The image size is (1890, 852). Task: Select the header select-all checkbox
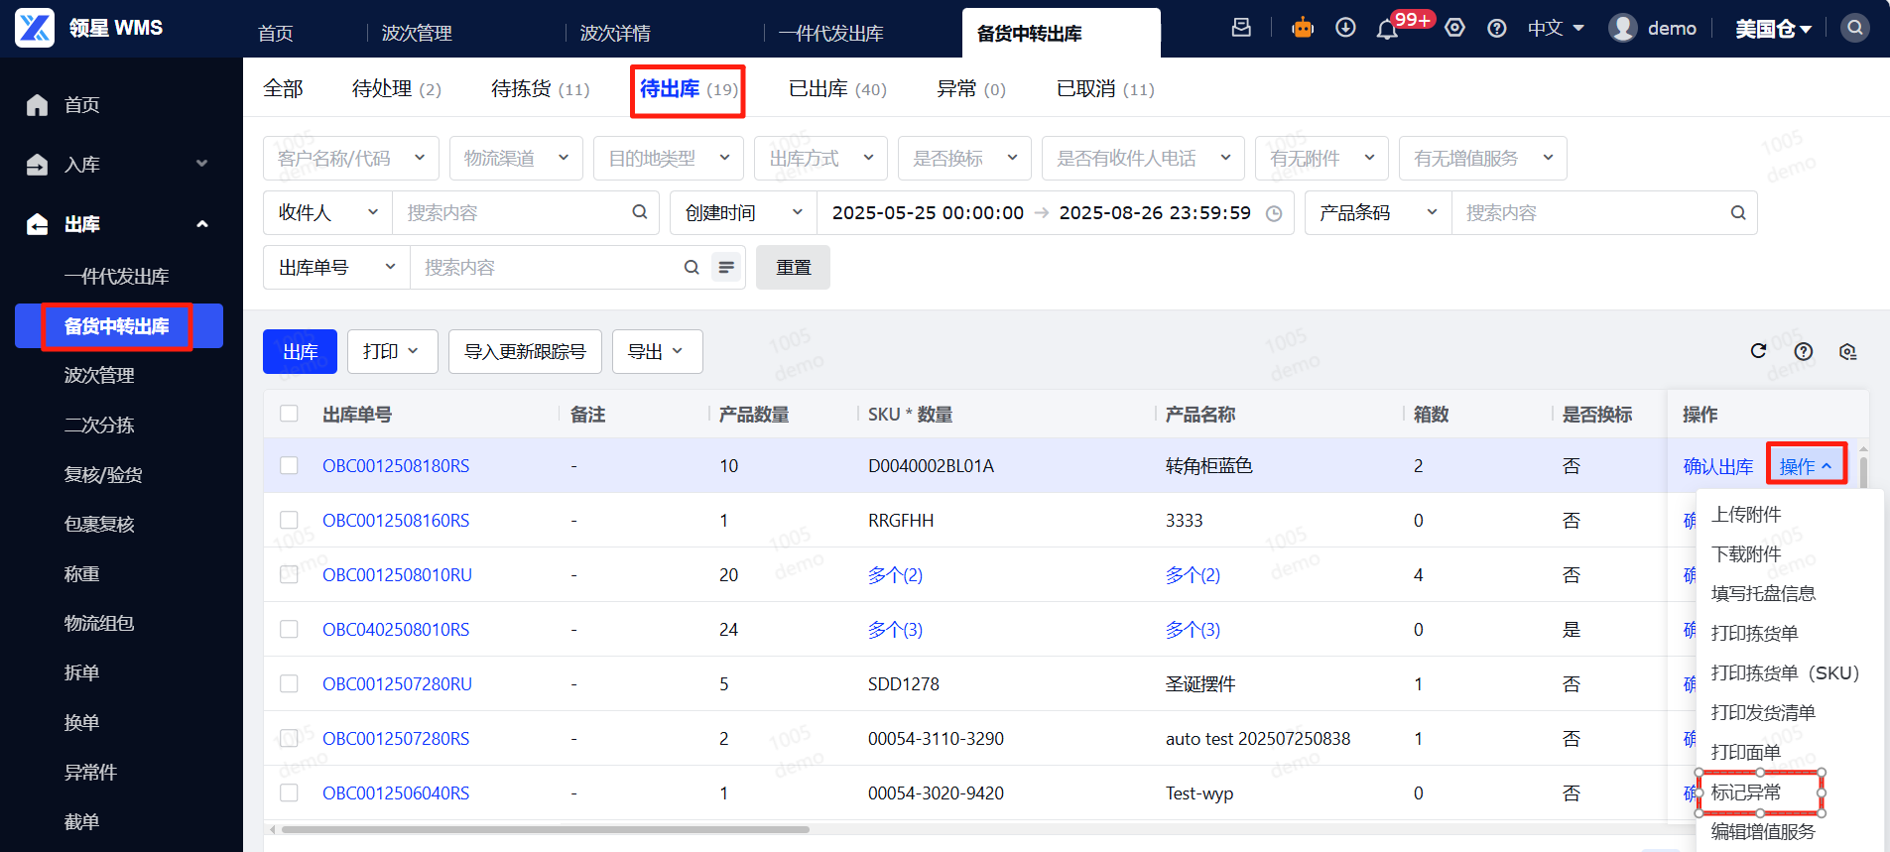pos(289,414)
